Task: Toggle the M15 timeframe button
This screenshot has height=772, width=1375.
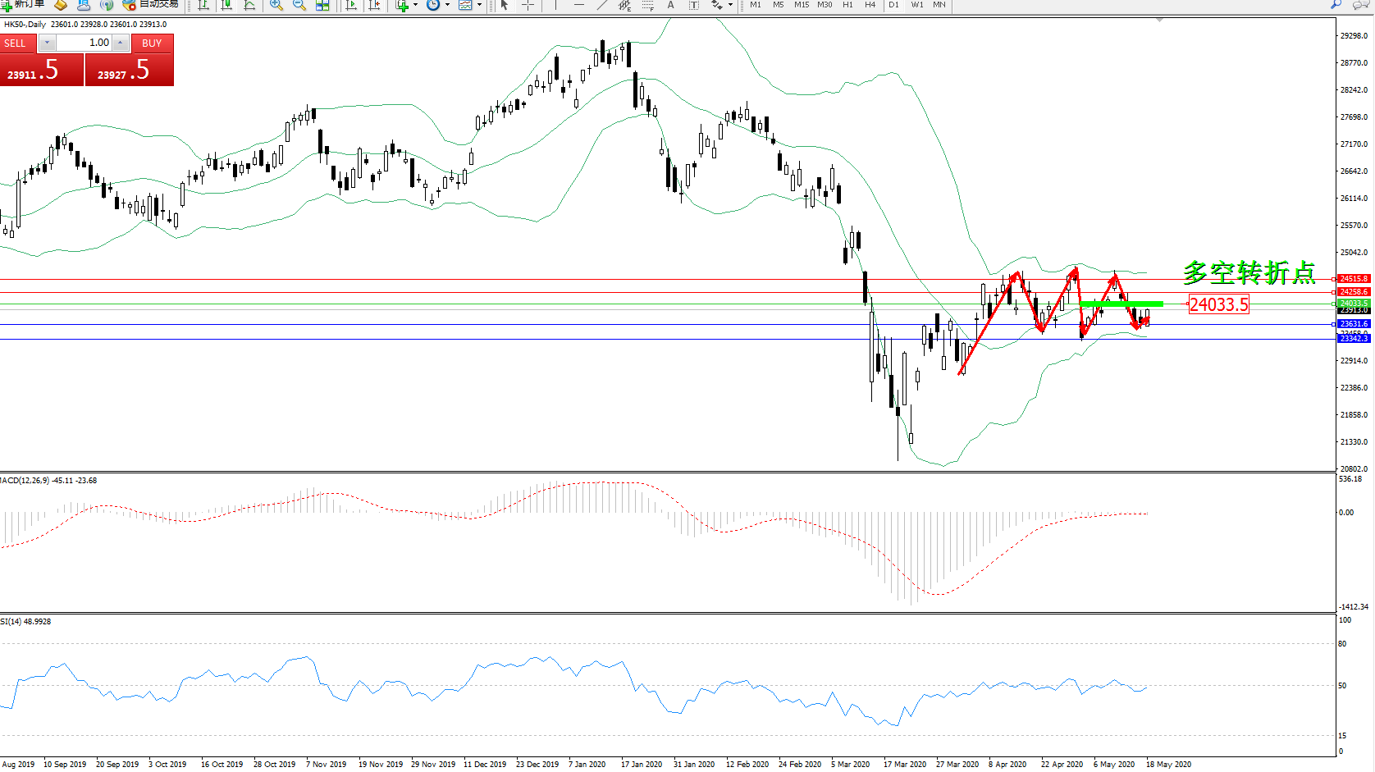Action: (x=801, y=5)
